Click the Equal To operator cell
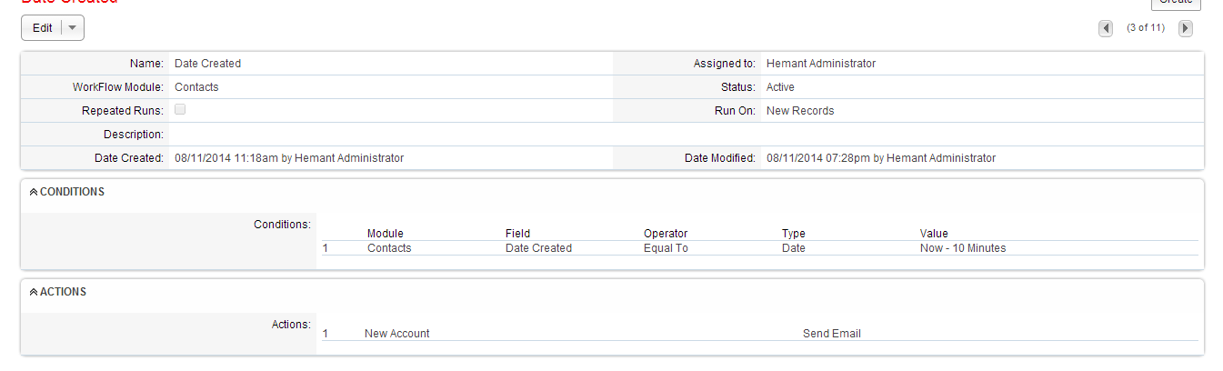 (x=666, y=248)
